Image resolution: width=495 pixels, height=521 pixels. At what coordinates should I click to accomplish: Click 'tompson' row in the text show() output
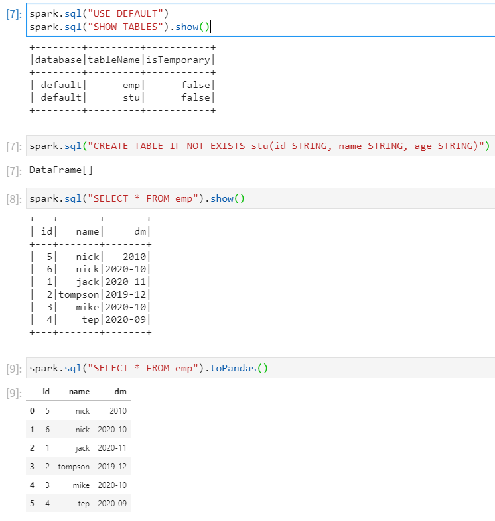[x=90, y=294]
